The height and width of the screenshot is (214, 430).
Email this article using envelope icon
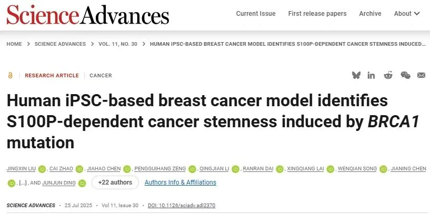(x=421, y=76)
